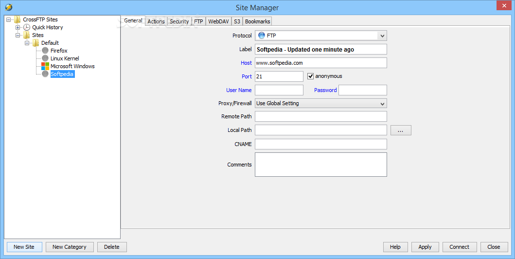Click the blue Port label
Screen dimensions: 515x259
(x=247, y=76)
